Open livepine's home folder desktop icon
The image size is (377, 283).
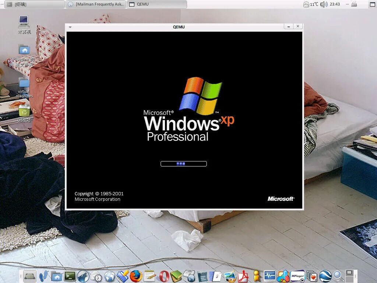tap(24, 56)
